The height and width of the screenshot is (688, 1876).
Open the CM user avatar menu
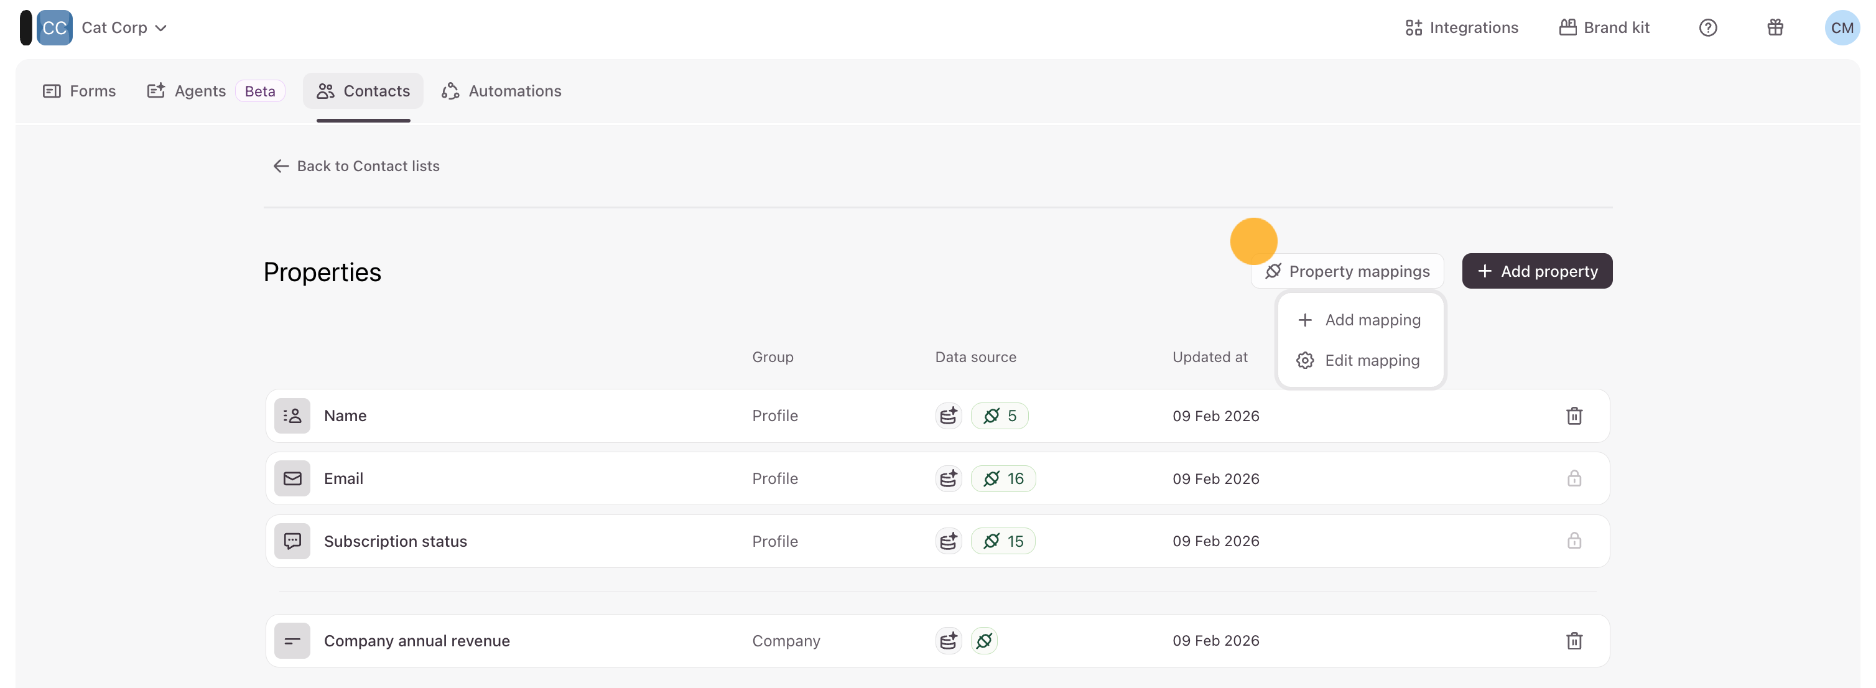click(1841, 27)
